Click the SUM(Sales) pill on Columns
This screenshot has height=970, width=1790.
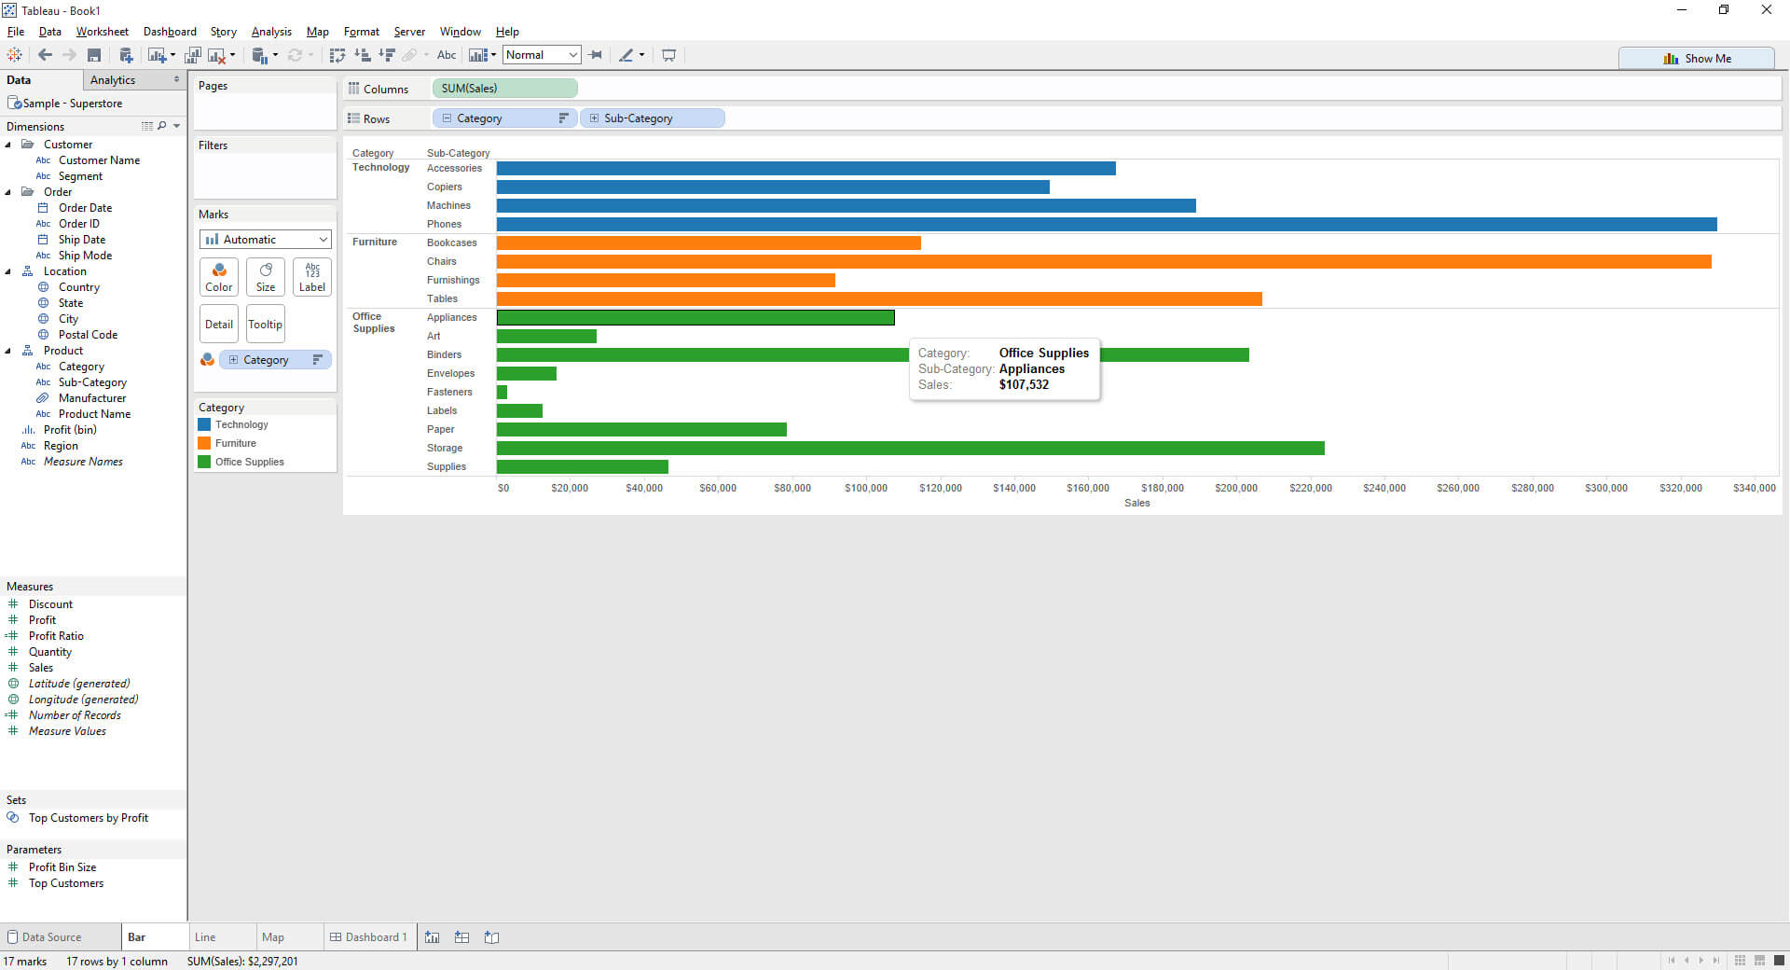(504, 89)
